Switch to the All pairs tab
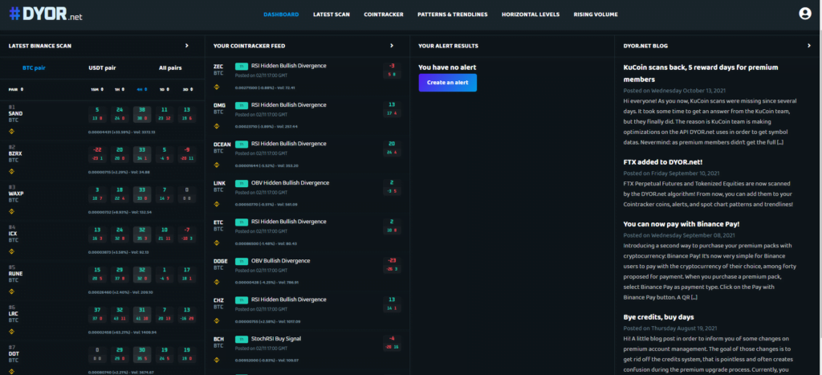822x375 pixels. (x=170, y=67)
